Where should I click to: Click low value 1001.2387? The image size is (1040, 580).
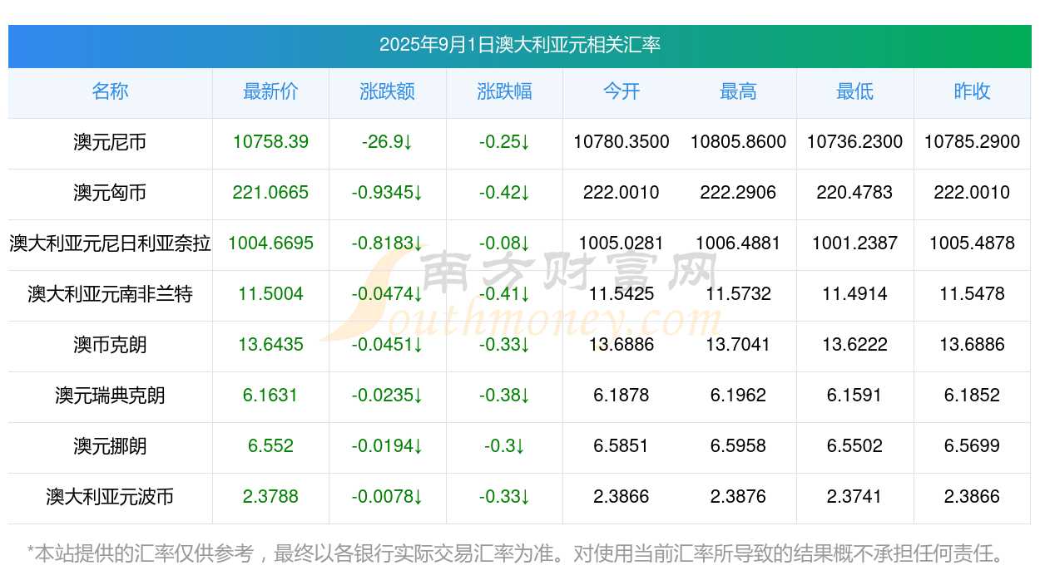(x=855, y=243)
